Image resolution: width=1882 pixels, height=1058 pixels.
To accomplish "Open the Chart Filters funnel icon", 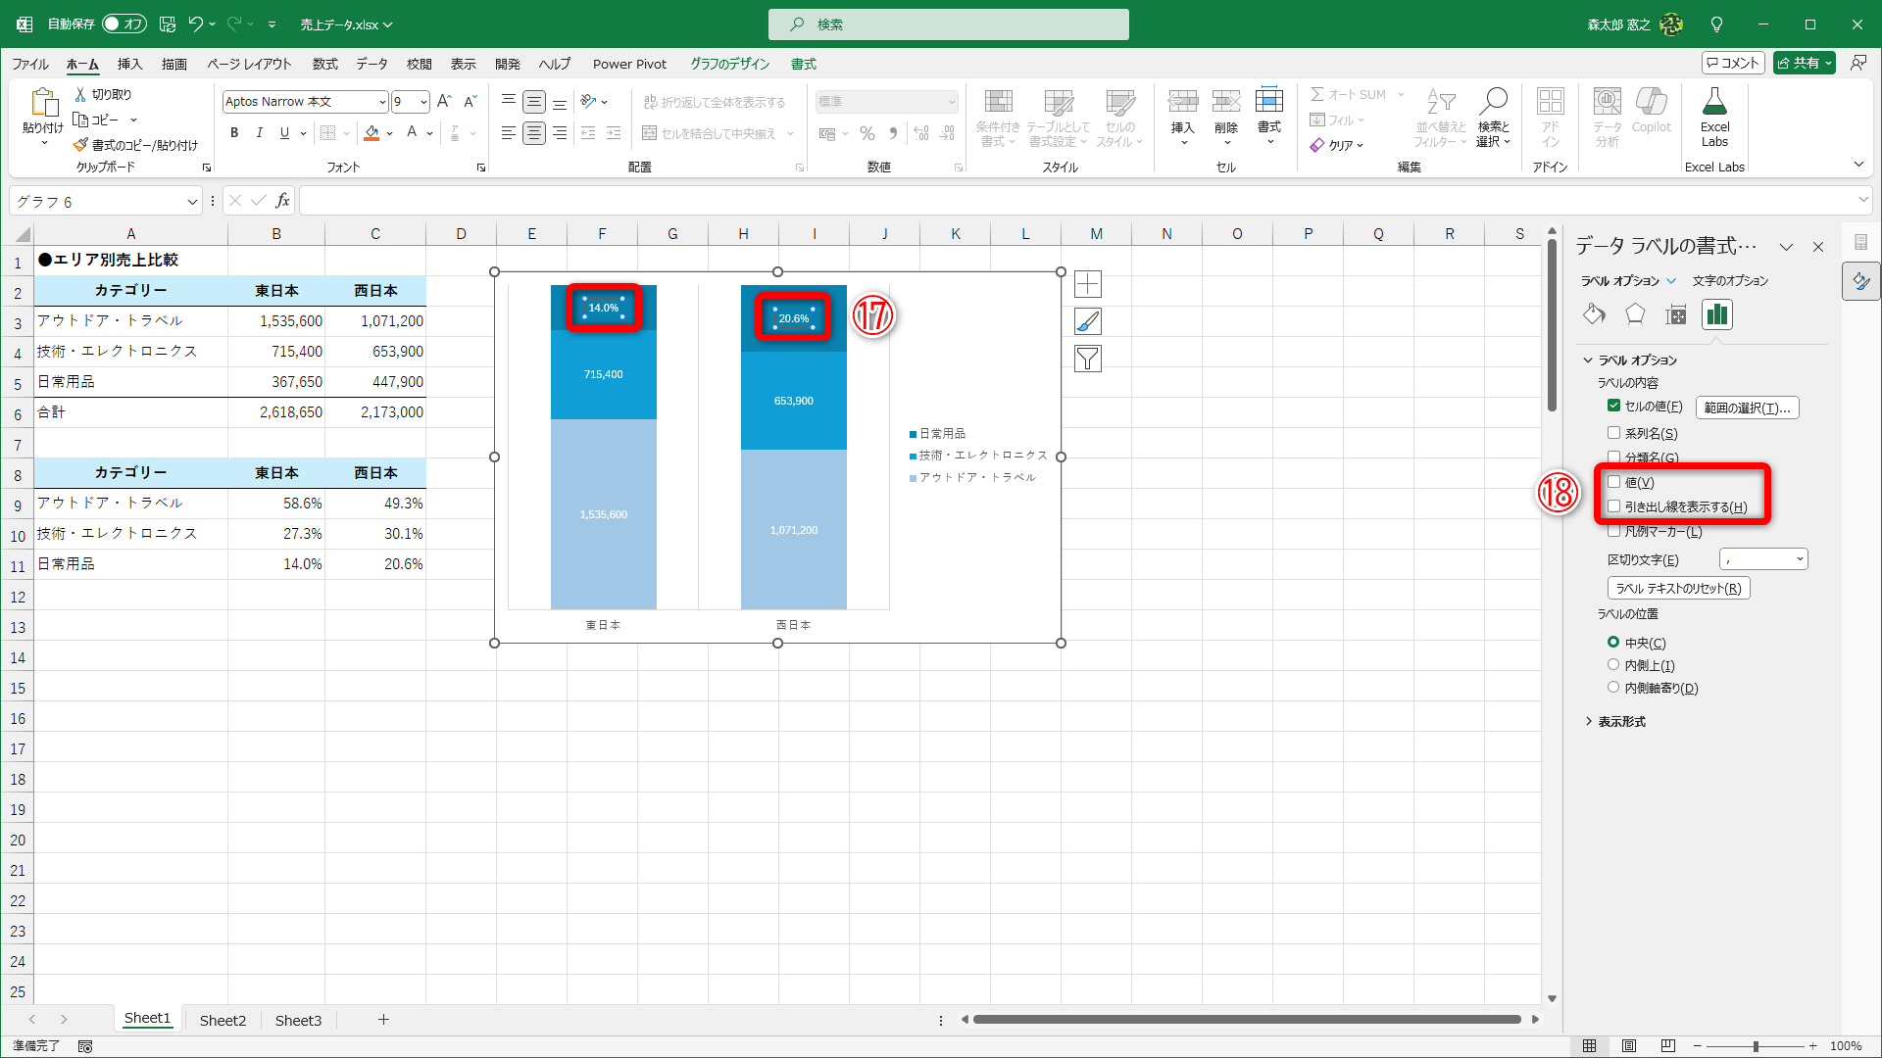I will click(1088, 359).
